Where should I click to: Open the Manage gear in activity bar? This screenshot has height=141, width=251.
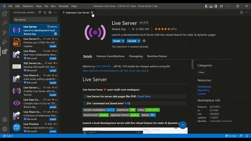tap(5, 129)
